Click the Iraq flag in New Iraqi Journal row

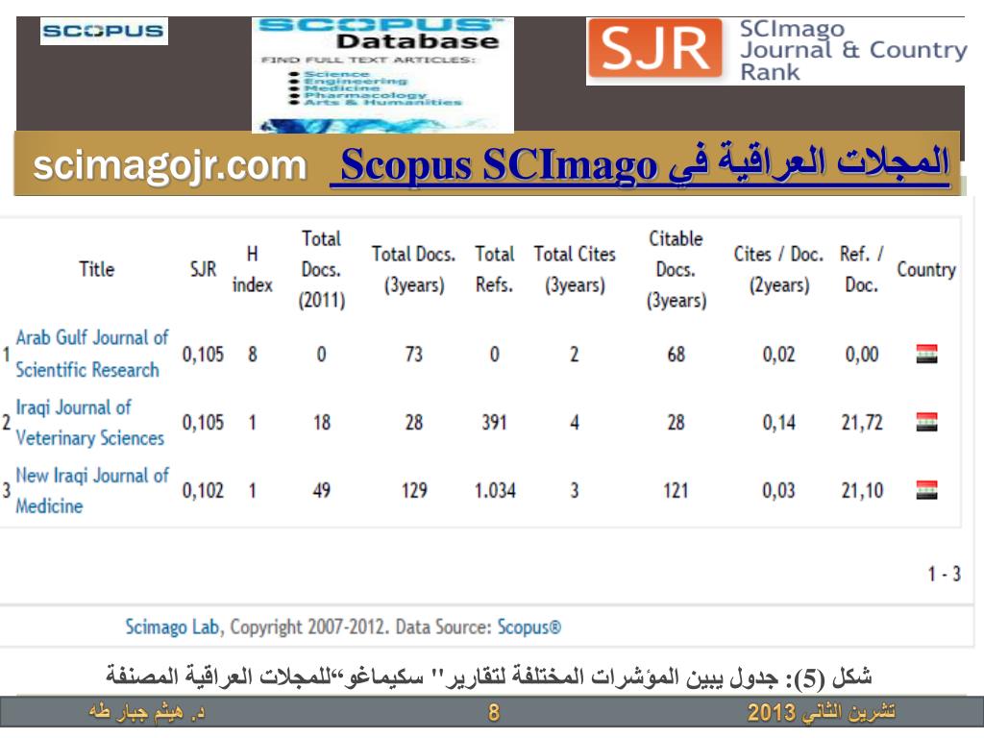pos(927,489)
